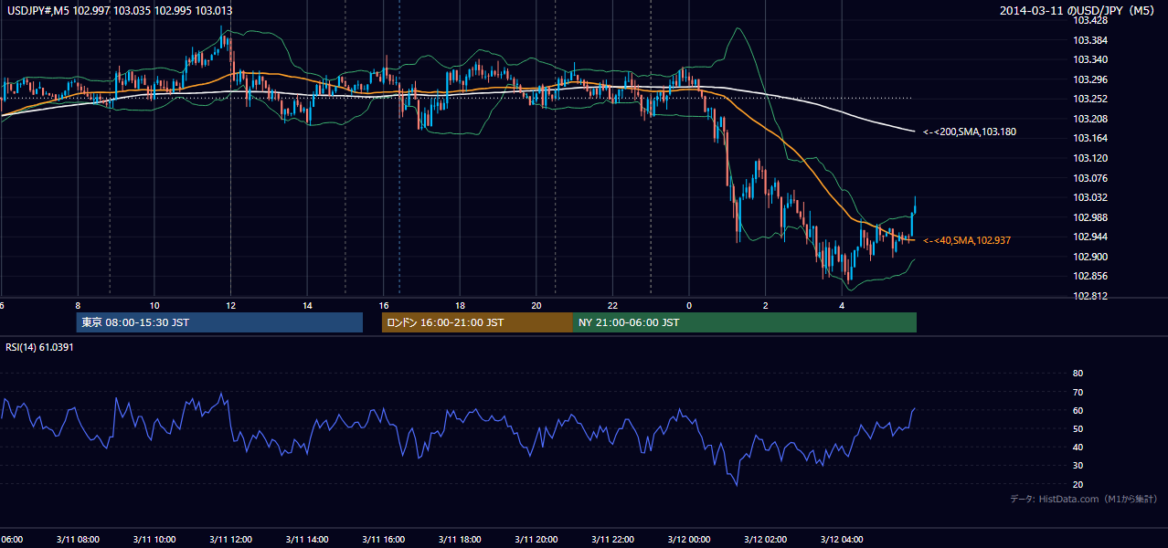This screenshot has height=548, width=1168.
Task: Click price axis value 103.164
Action: click(1090, 138)
